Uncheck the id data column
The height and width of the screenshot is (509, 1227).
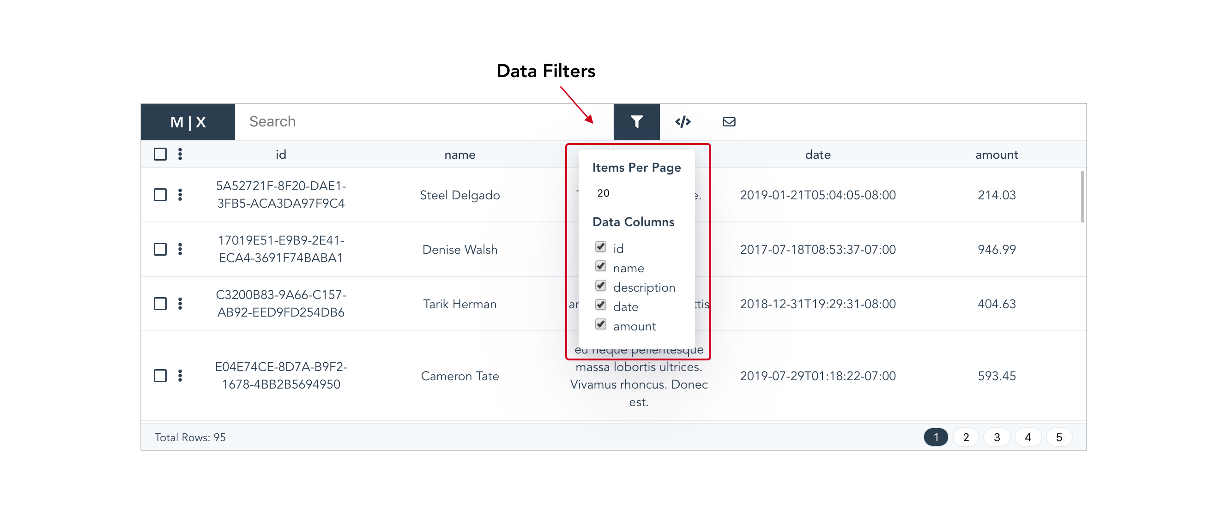[x=601, y=246]
